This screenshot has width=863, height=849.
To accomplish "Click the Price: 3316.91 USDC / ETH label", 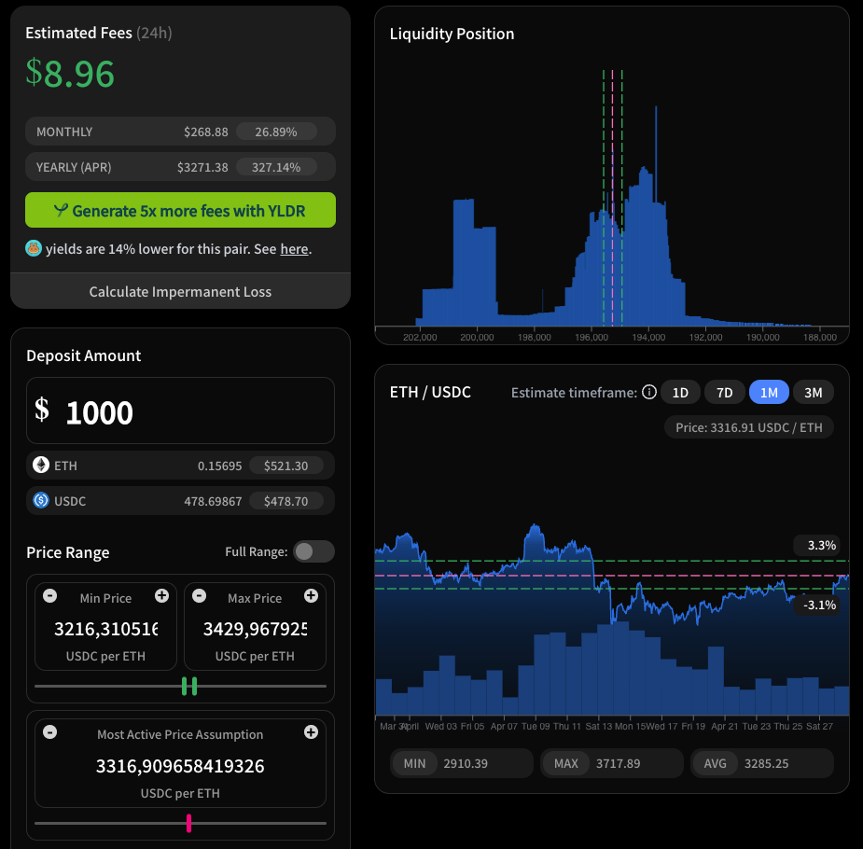I will 749,427.
